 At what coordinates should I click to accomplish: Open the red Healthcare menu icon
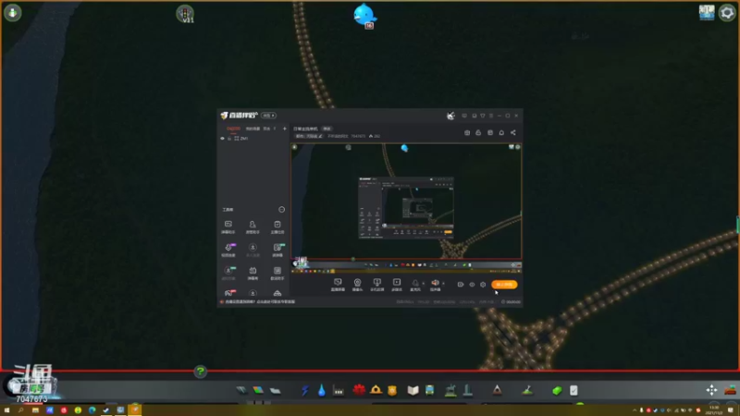(359, 390)
